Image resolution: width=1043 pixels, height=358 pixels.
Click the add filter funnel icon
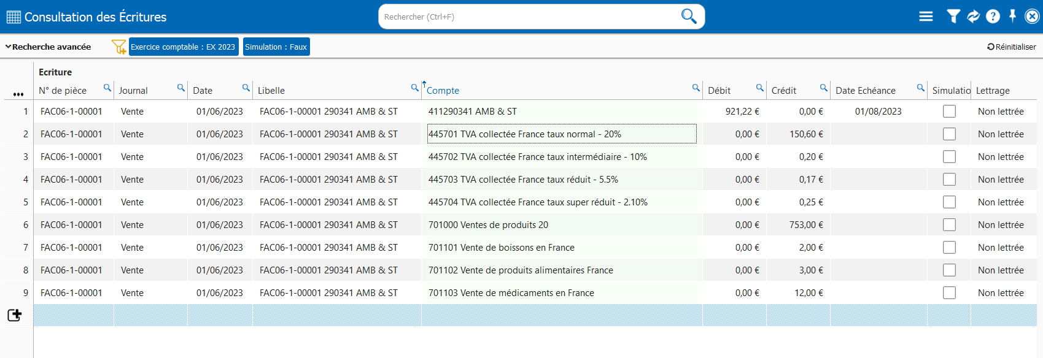118,47
